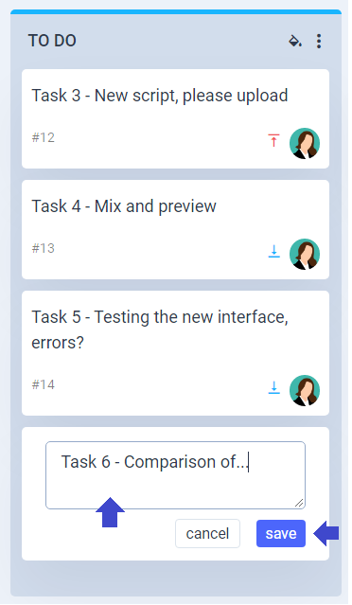Focus the Task 6 title text area
The height and width of the screenshot is (605, 352).
175,475
